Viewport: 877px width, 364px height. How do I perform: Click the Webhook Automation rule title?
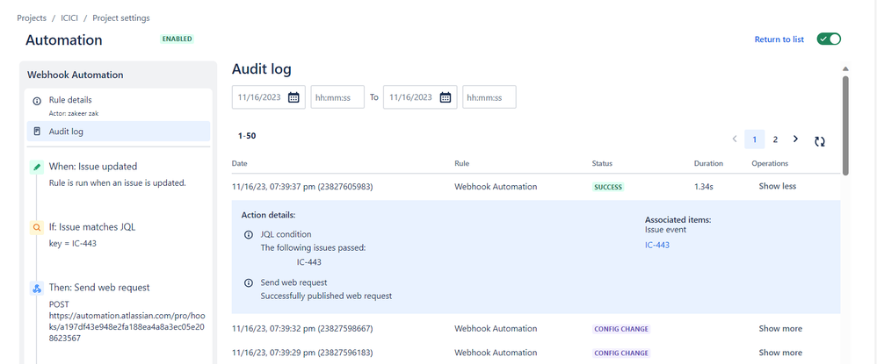76,75
